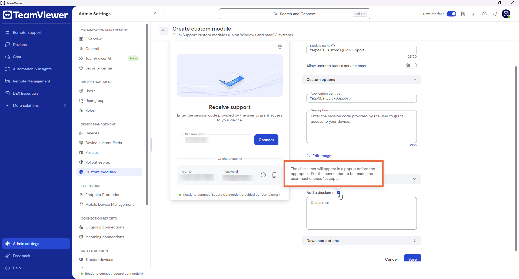
Task: Click the Feedback icon
Action: point(8,256)
